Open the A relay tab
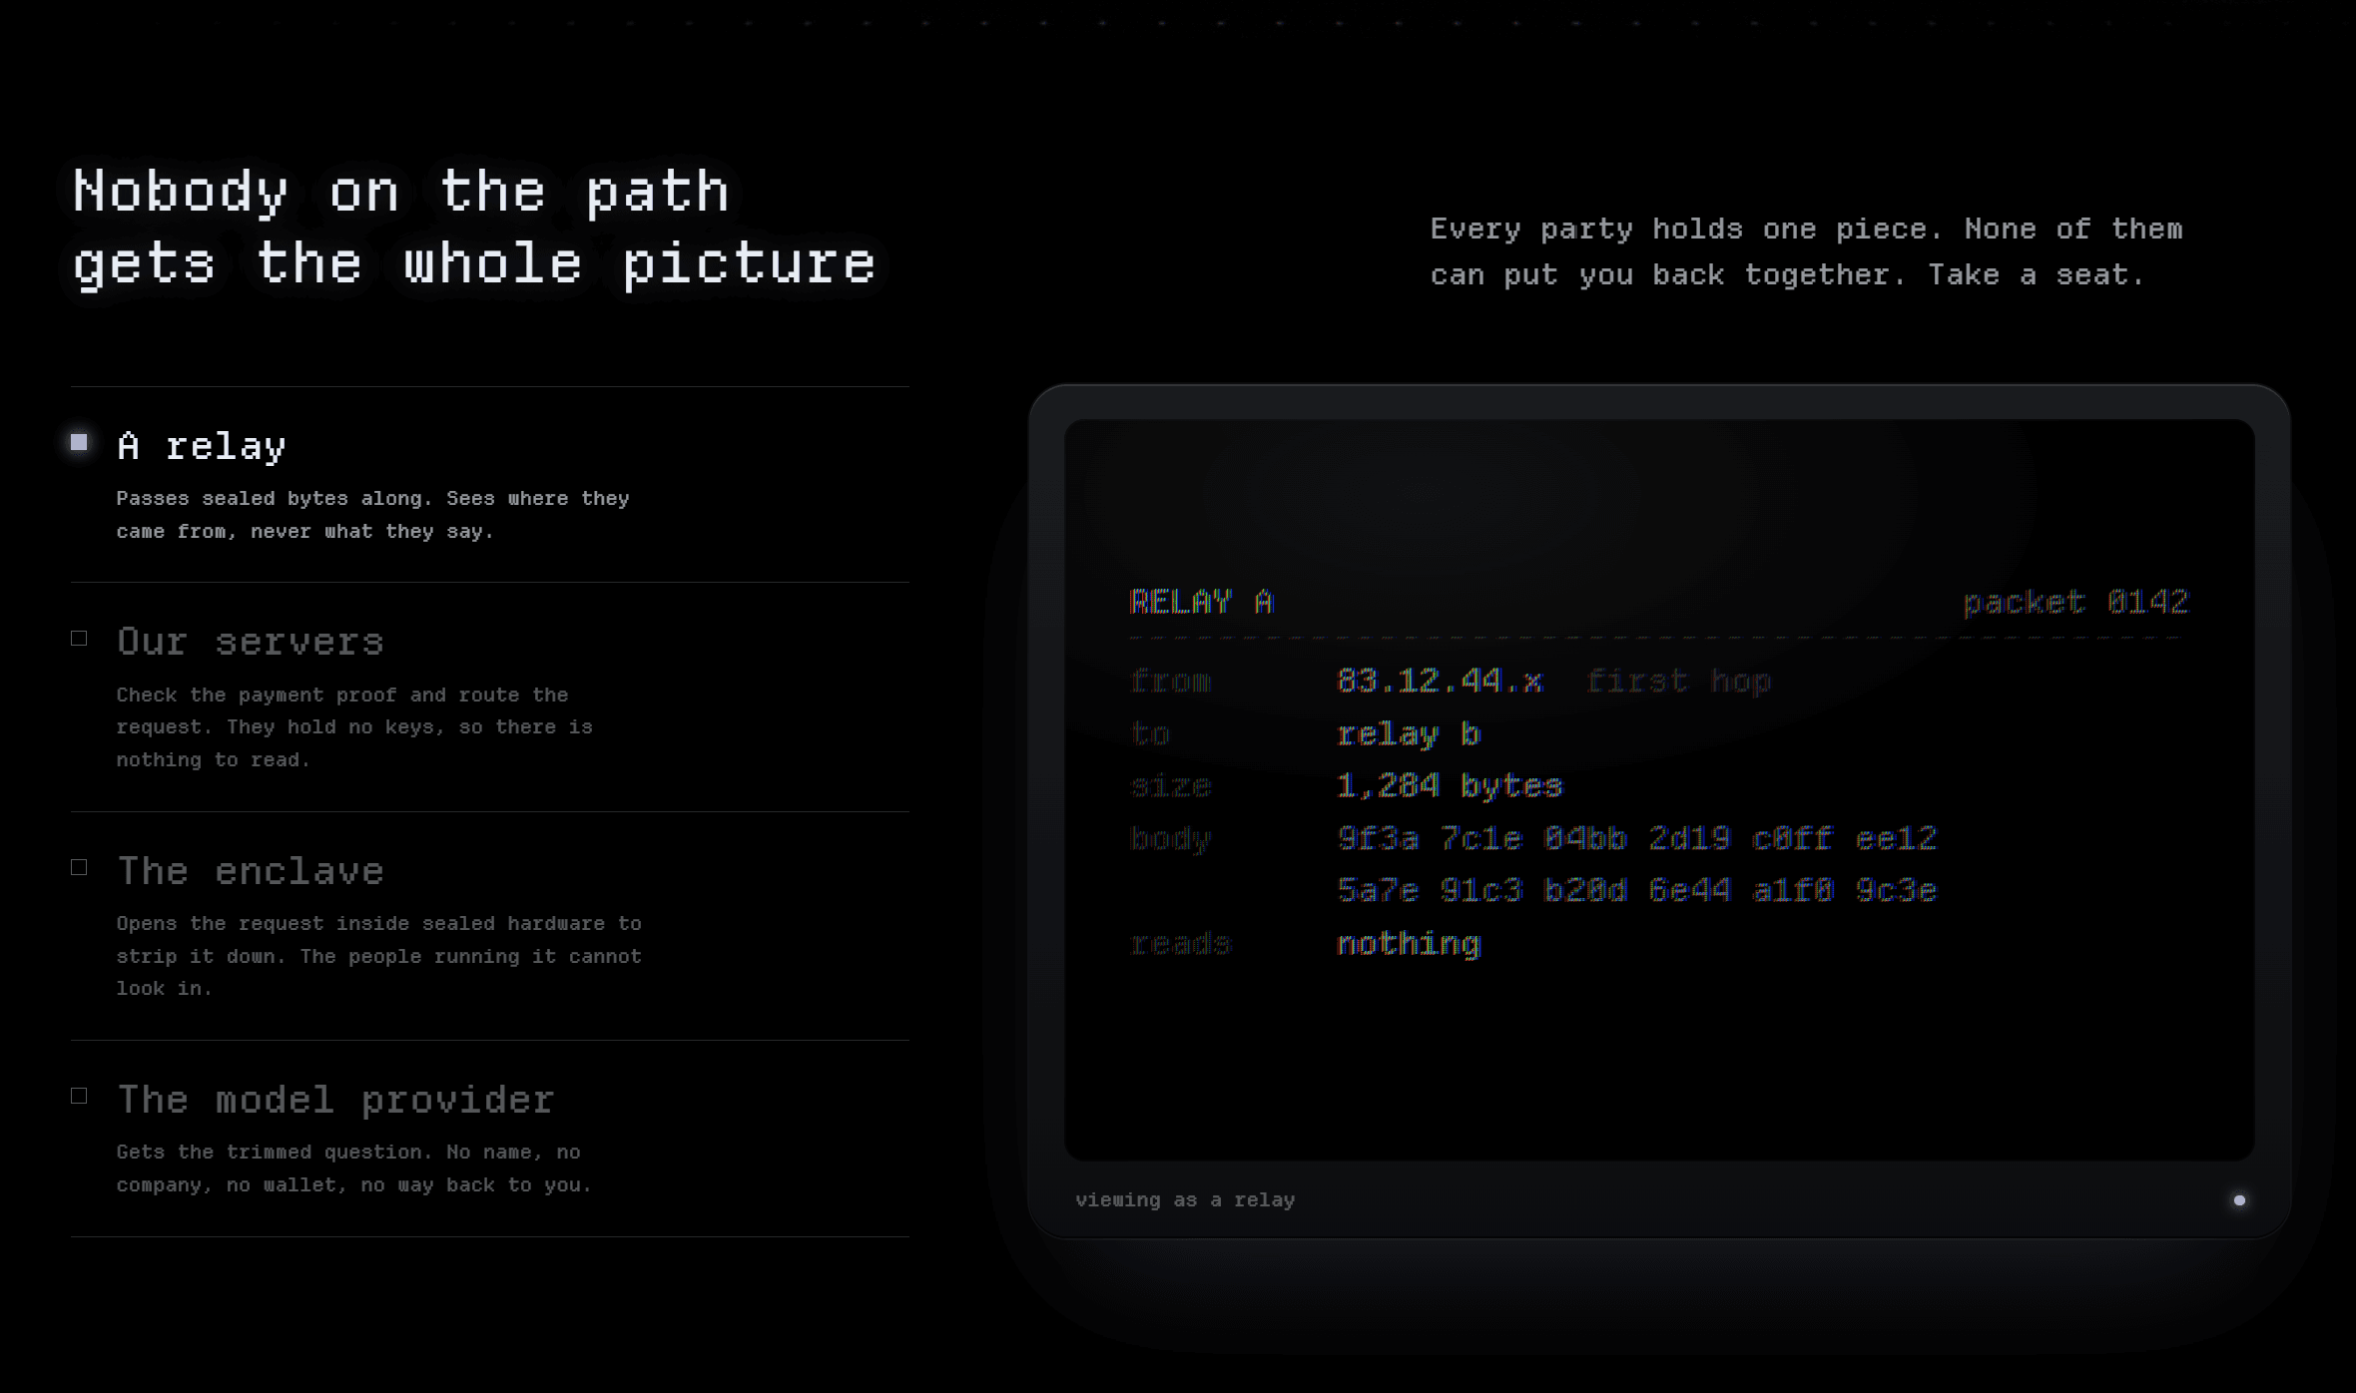The width and height of the screenshot is (2356, 1393). coord(489,485)
